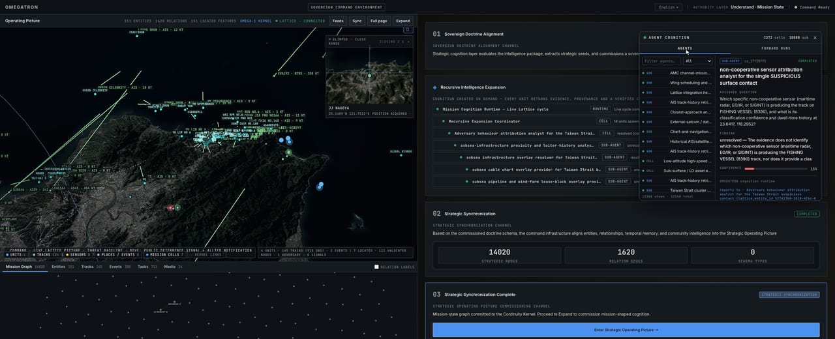Image resolution: width=835 pixels, height=339 pixels.
Task: Select the AMC channel-mission agent row
Action: (x=677, y=73)
